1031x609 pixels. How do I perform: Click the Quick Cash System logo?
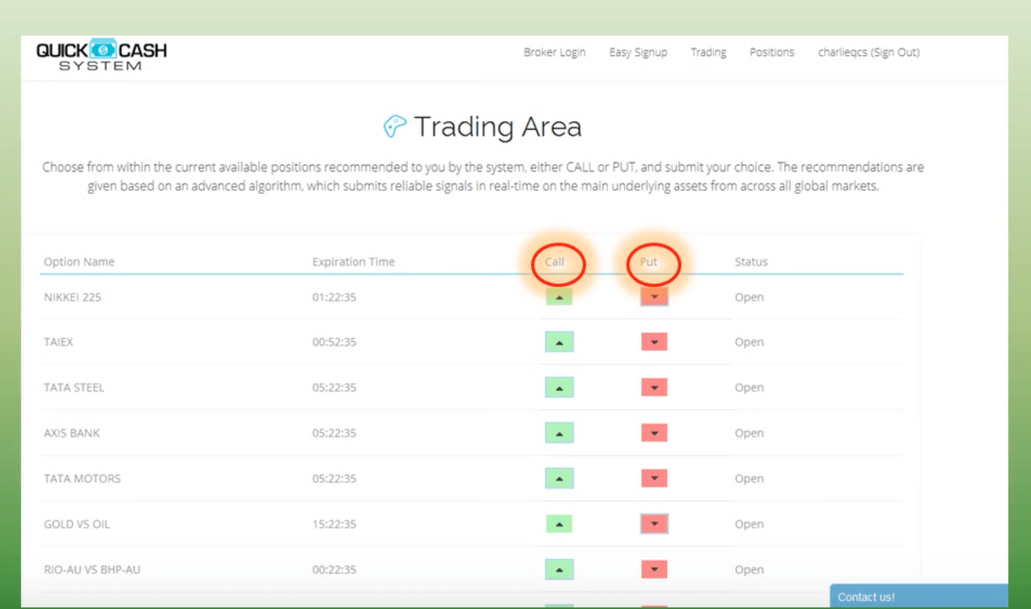pyautogui.click(x=101, y=54)
